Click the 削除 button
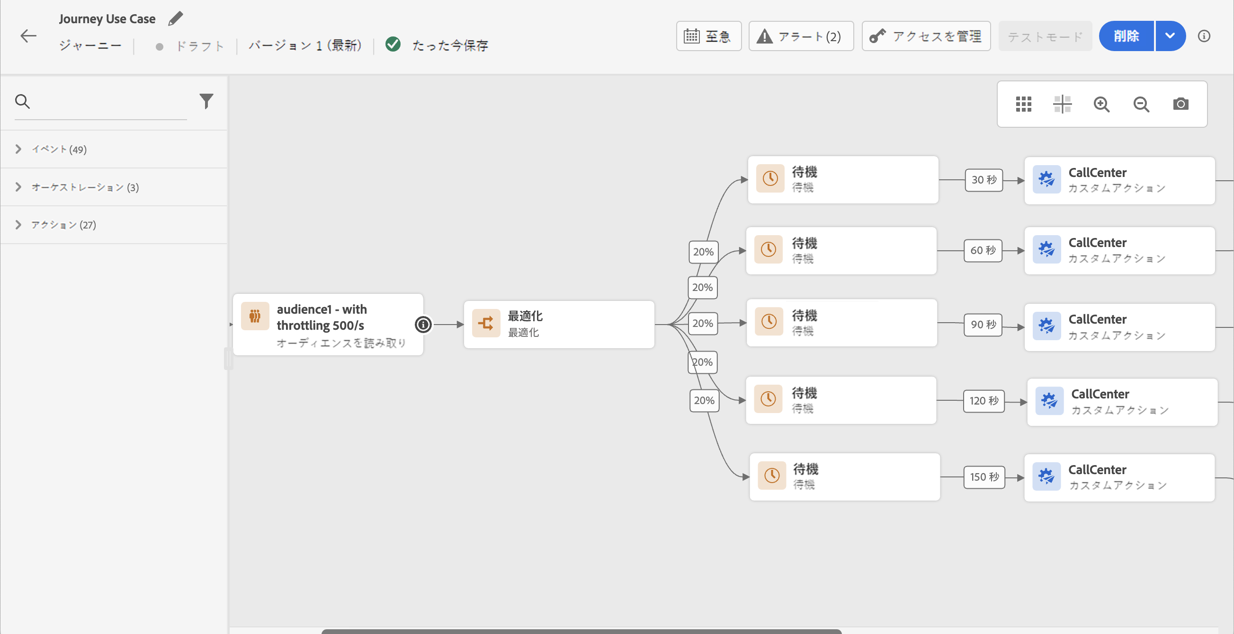 point(1126,36)
